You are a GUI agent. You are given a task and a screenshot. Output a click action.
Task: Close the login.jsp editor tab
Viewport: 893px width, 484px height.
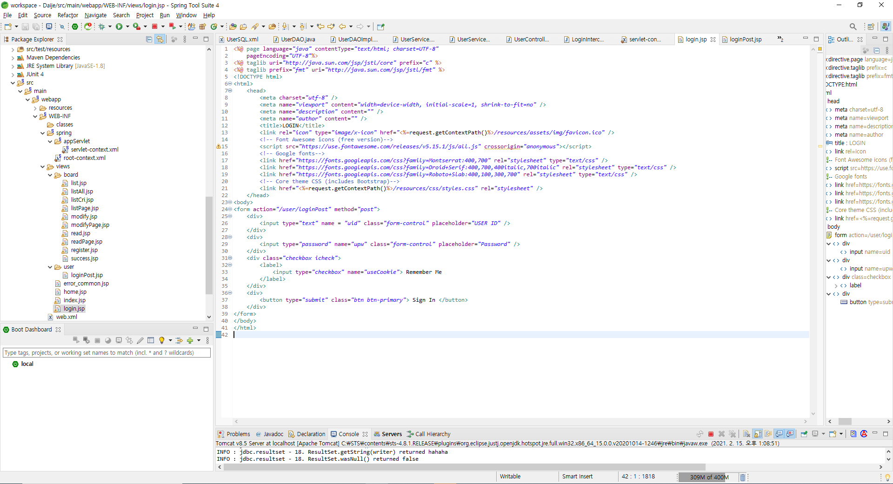click(713, 40)
